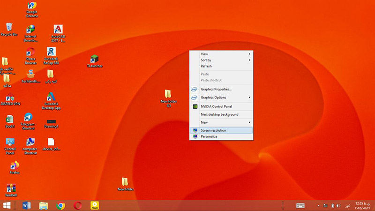
Task: Select Firefox desktop shortcut
Action: tap(15, 167)
